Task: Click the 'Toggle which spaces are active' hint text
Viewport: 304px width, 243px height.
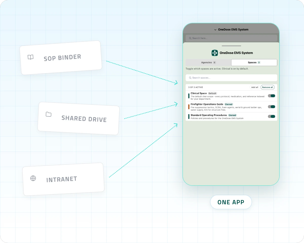Action: coord(217,69)
